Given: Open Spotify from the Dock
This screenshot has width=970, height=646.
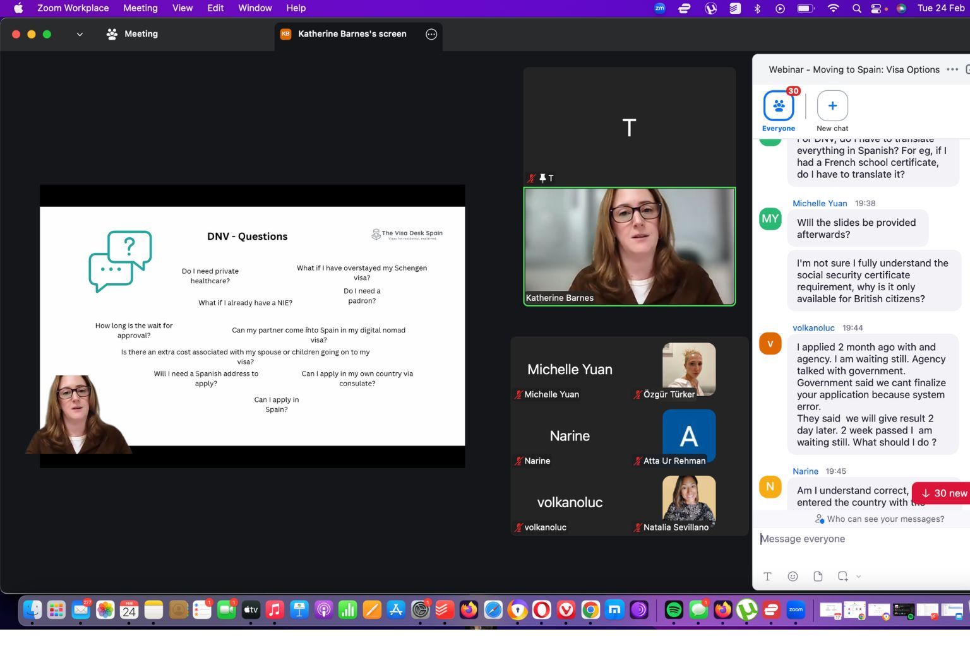Looking at the screenshot, I should pos(674,609).
